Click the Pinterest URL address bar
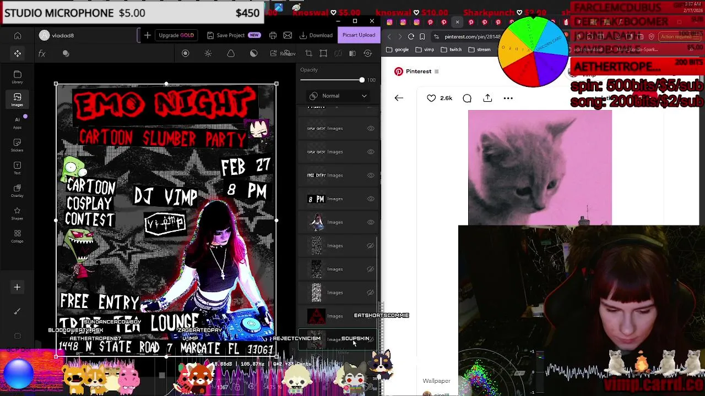The height and width of the screenshot is (396, 705). tap(472, 37)
